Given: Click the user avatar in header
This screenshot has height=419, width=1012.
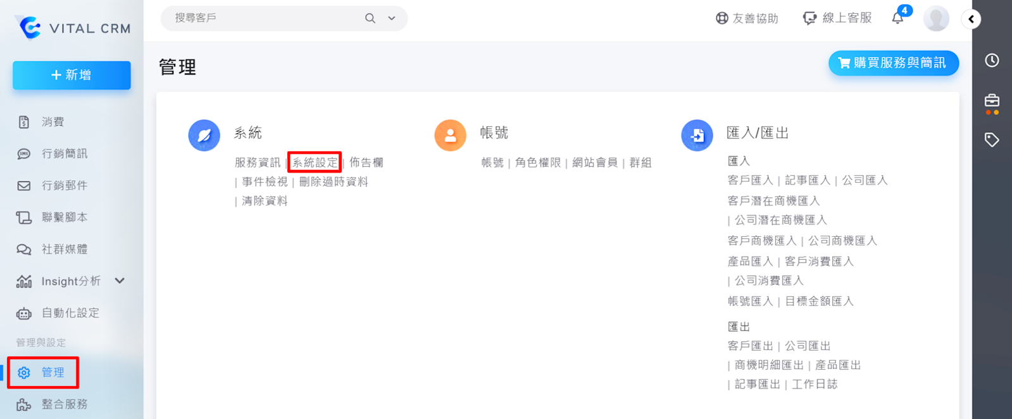Looking at the screenshot, I should 935,18.
